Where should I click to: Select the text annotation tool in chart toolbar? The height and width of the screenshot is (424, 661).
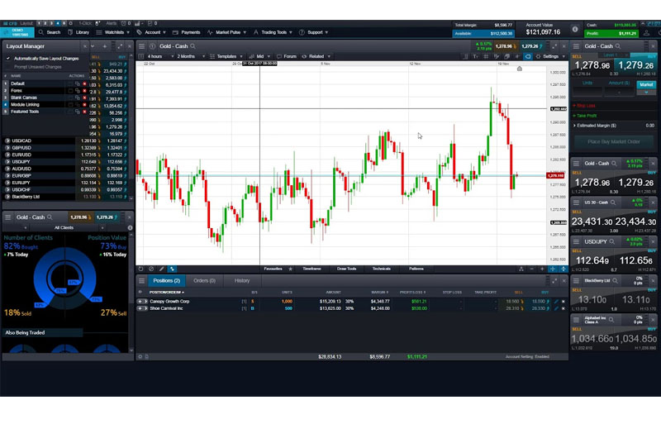pos(476,56)
